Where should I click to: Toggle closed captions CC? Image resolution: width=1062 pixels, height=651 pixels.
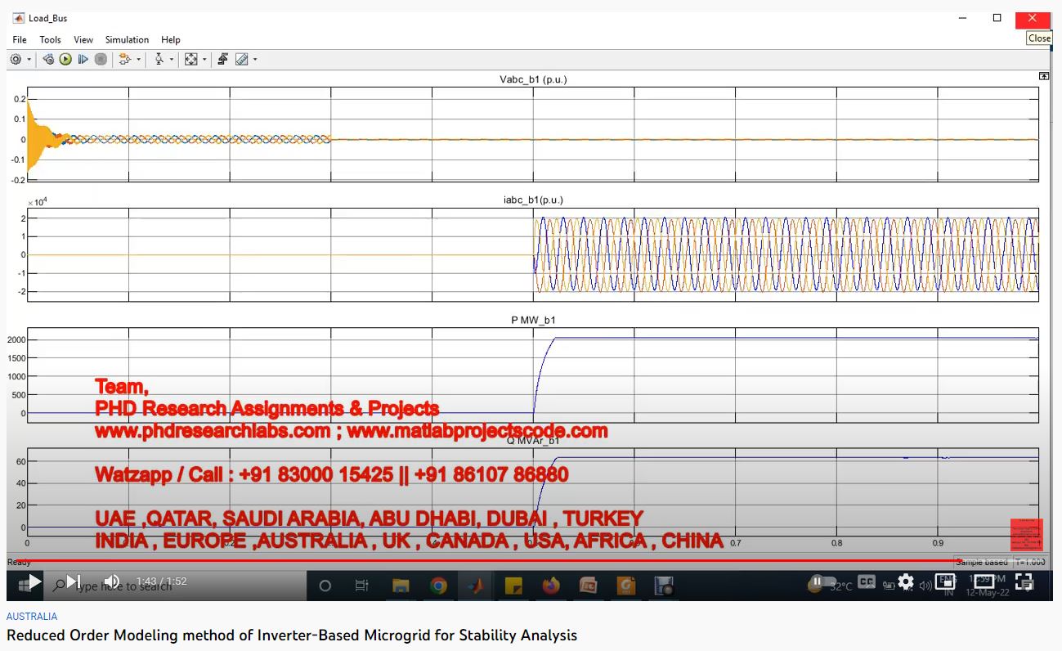[867, 581]
